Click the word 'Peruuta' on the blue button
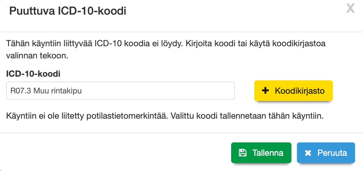This screenshot has height=171, width=363. [332, 153]
